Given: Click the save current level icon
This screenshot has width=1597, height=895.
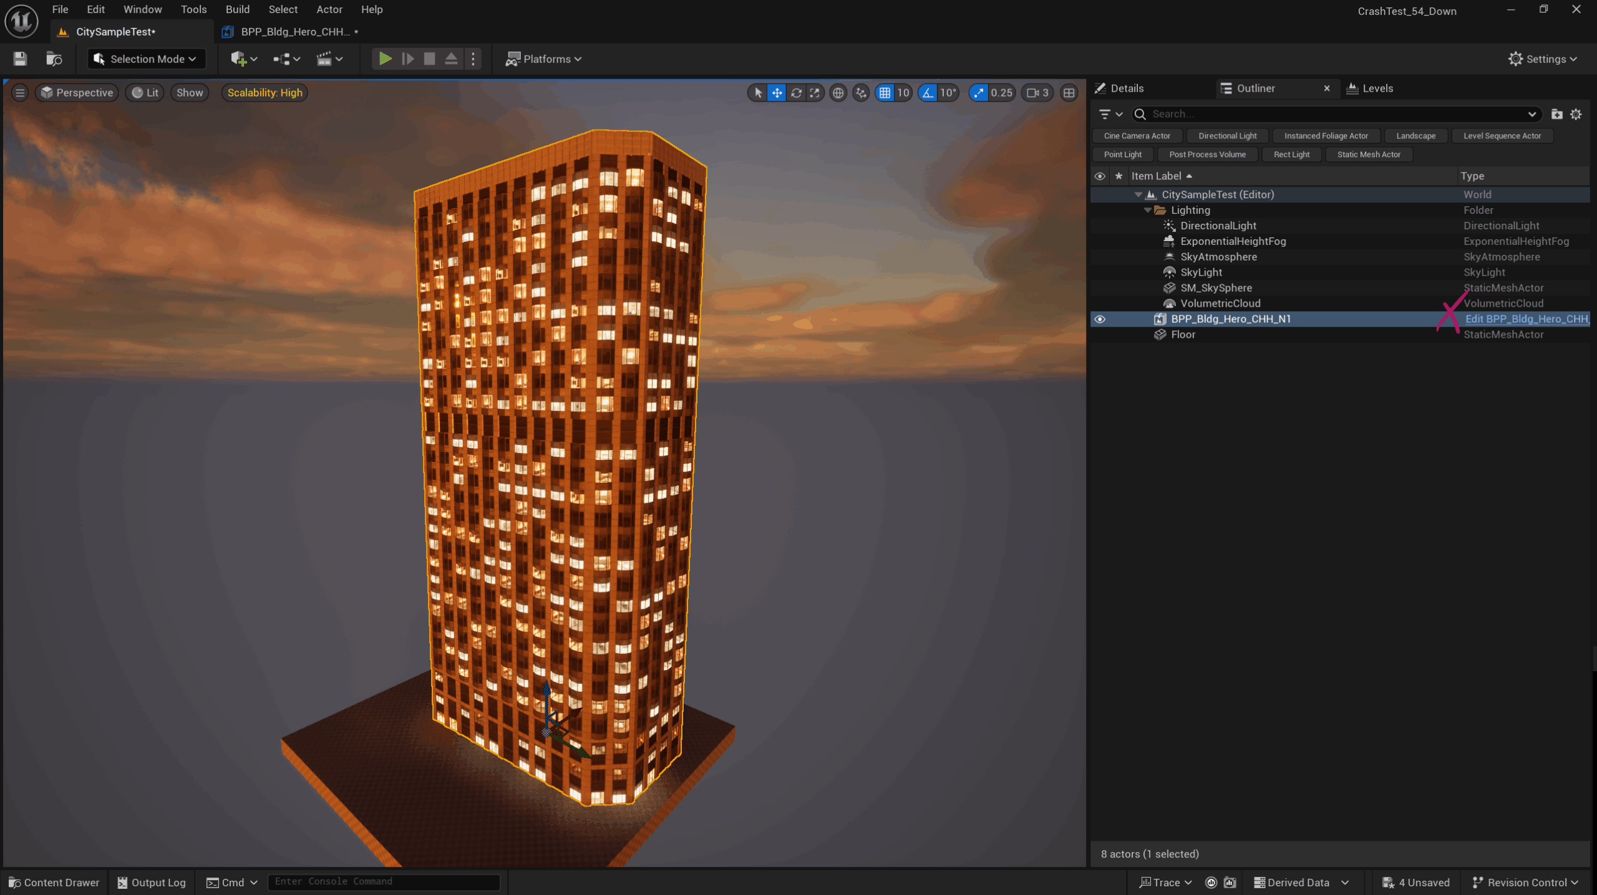Looking at the screenshot, I should pos(20,59).
